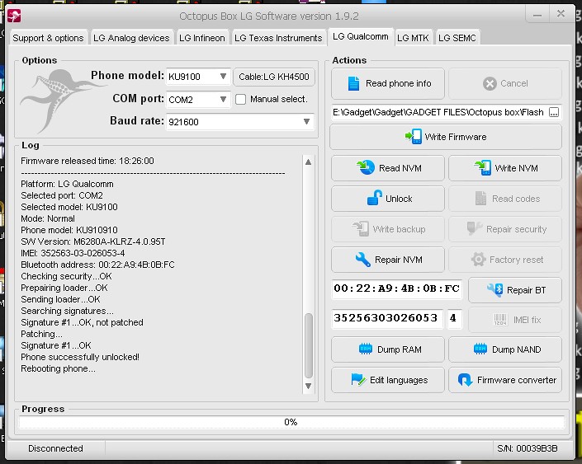Image resolution: width=582 pixels, height=464 pixels.
Task: Click the Bluetooth address input field
Action: (x=396, y=288)
